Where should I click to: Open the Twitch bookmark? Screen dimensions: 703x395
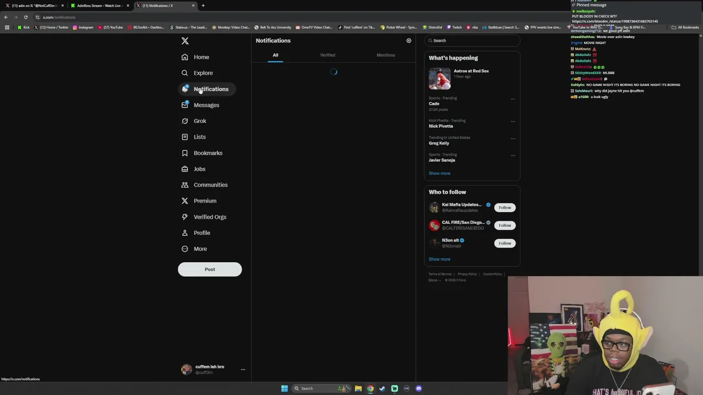pyautogui.click(x=454, y=27)
